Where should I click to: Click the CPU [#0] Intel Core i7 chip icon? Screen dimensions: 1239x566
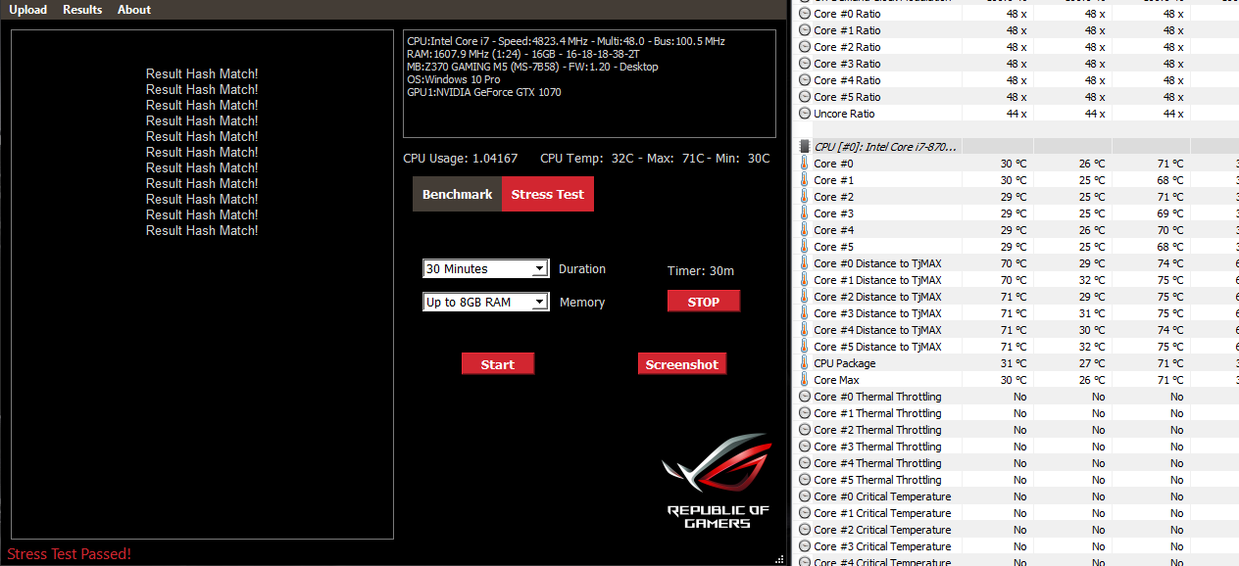(805, 147)
